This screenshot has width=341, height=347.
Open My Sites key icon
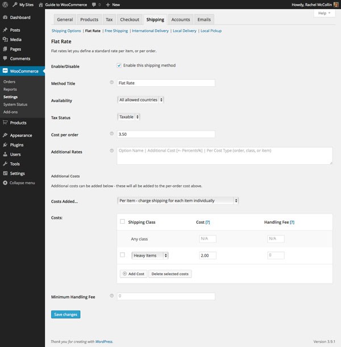pos(15,5)
